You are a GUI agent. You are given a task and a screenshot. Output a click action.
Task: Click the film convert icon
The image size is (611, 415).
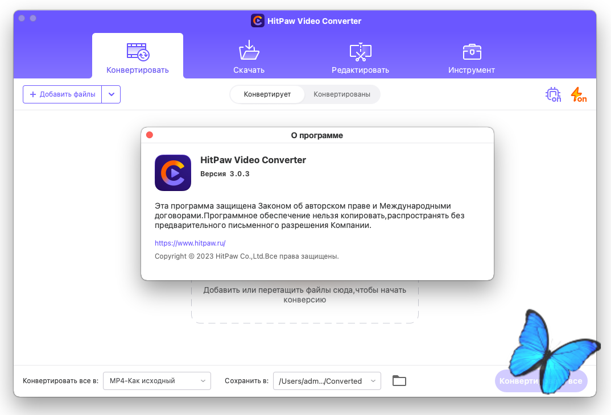coord(138,52)
